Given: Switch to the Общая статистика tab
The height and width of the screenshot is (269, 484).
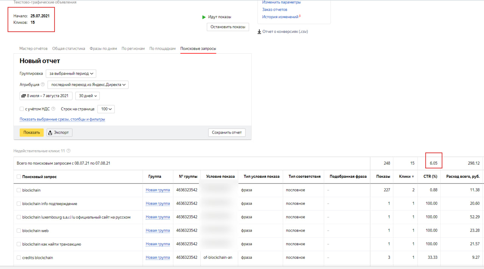Looking at the screenshot, I should [68, 48].
